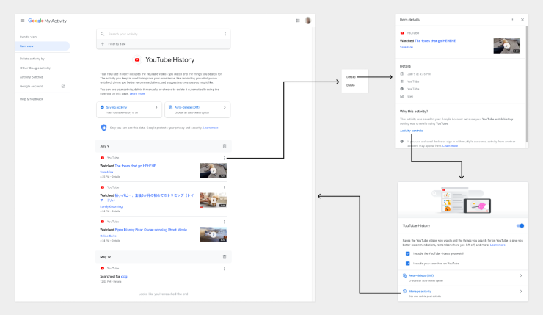The image size is (543, 315).
Task: Uncheck 'Include your searches on YouTube'
Action: pos(407,264)
